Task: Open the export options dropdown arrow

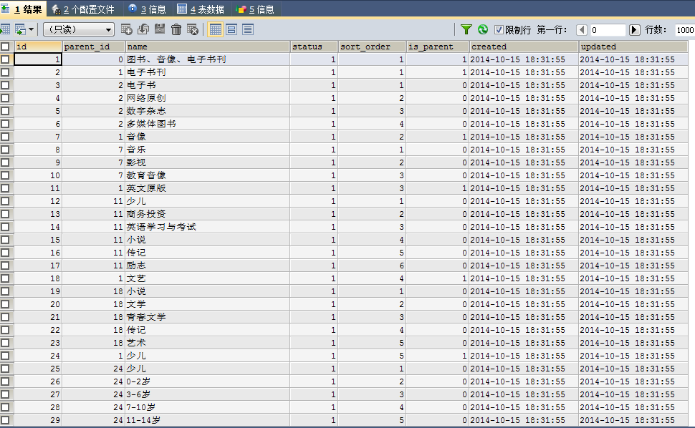Action: pyautogui.click(x=31, y=29)
